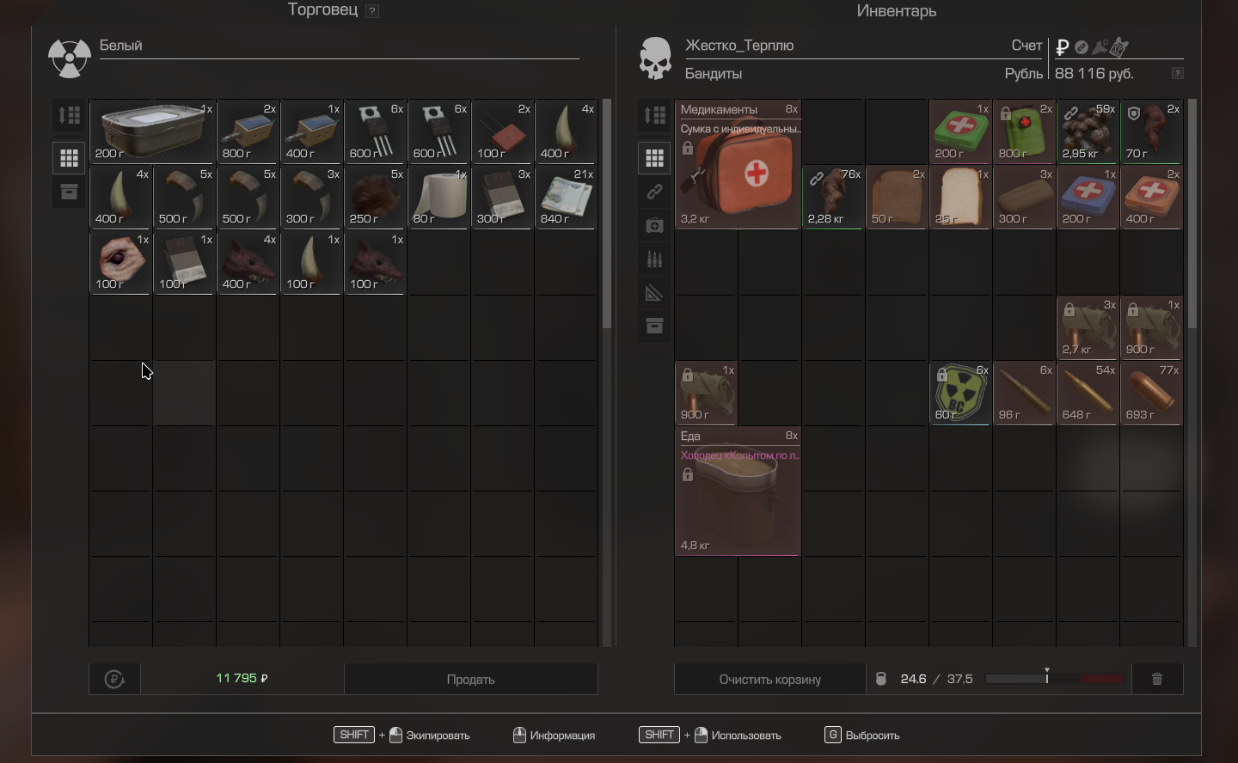Click the Инвентарь panel heading
This screenshot has width=1238, height=763.
(x=896, y=11)
